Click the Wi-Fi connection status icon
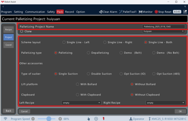Viewport: 188px width, 121px height. click(5, 119)
